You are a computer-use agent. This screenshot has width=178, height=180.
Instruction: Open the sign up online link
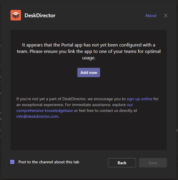click(139, 99)
